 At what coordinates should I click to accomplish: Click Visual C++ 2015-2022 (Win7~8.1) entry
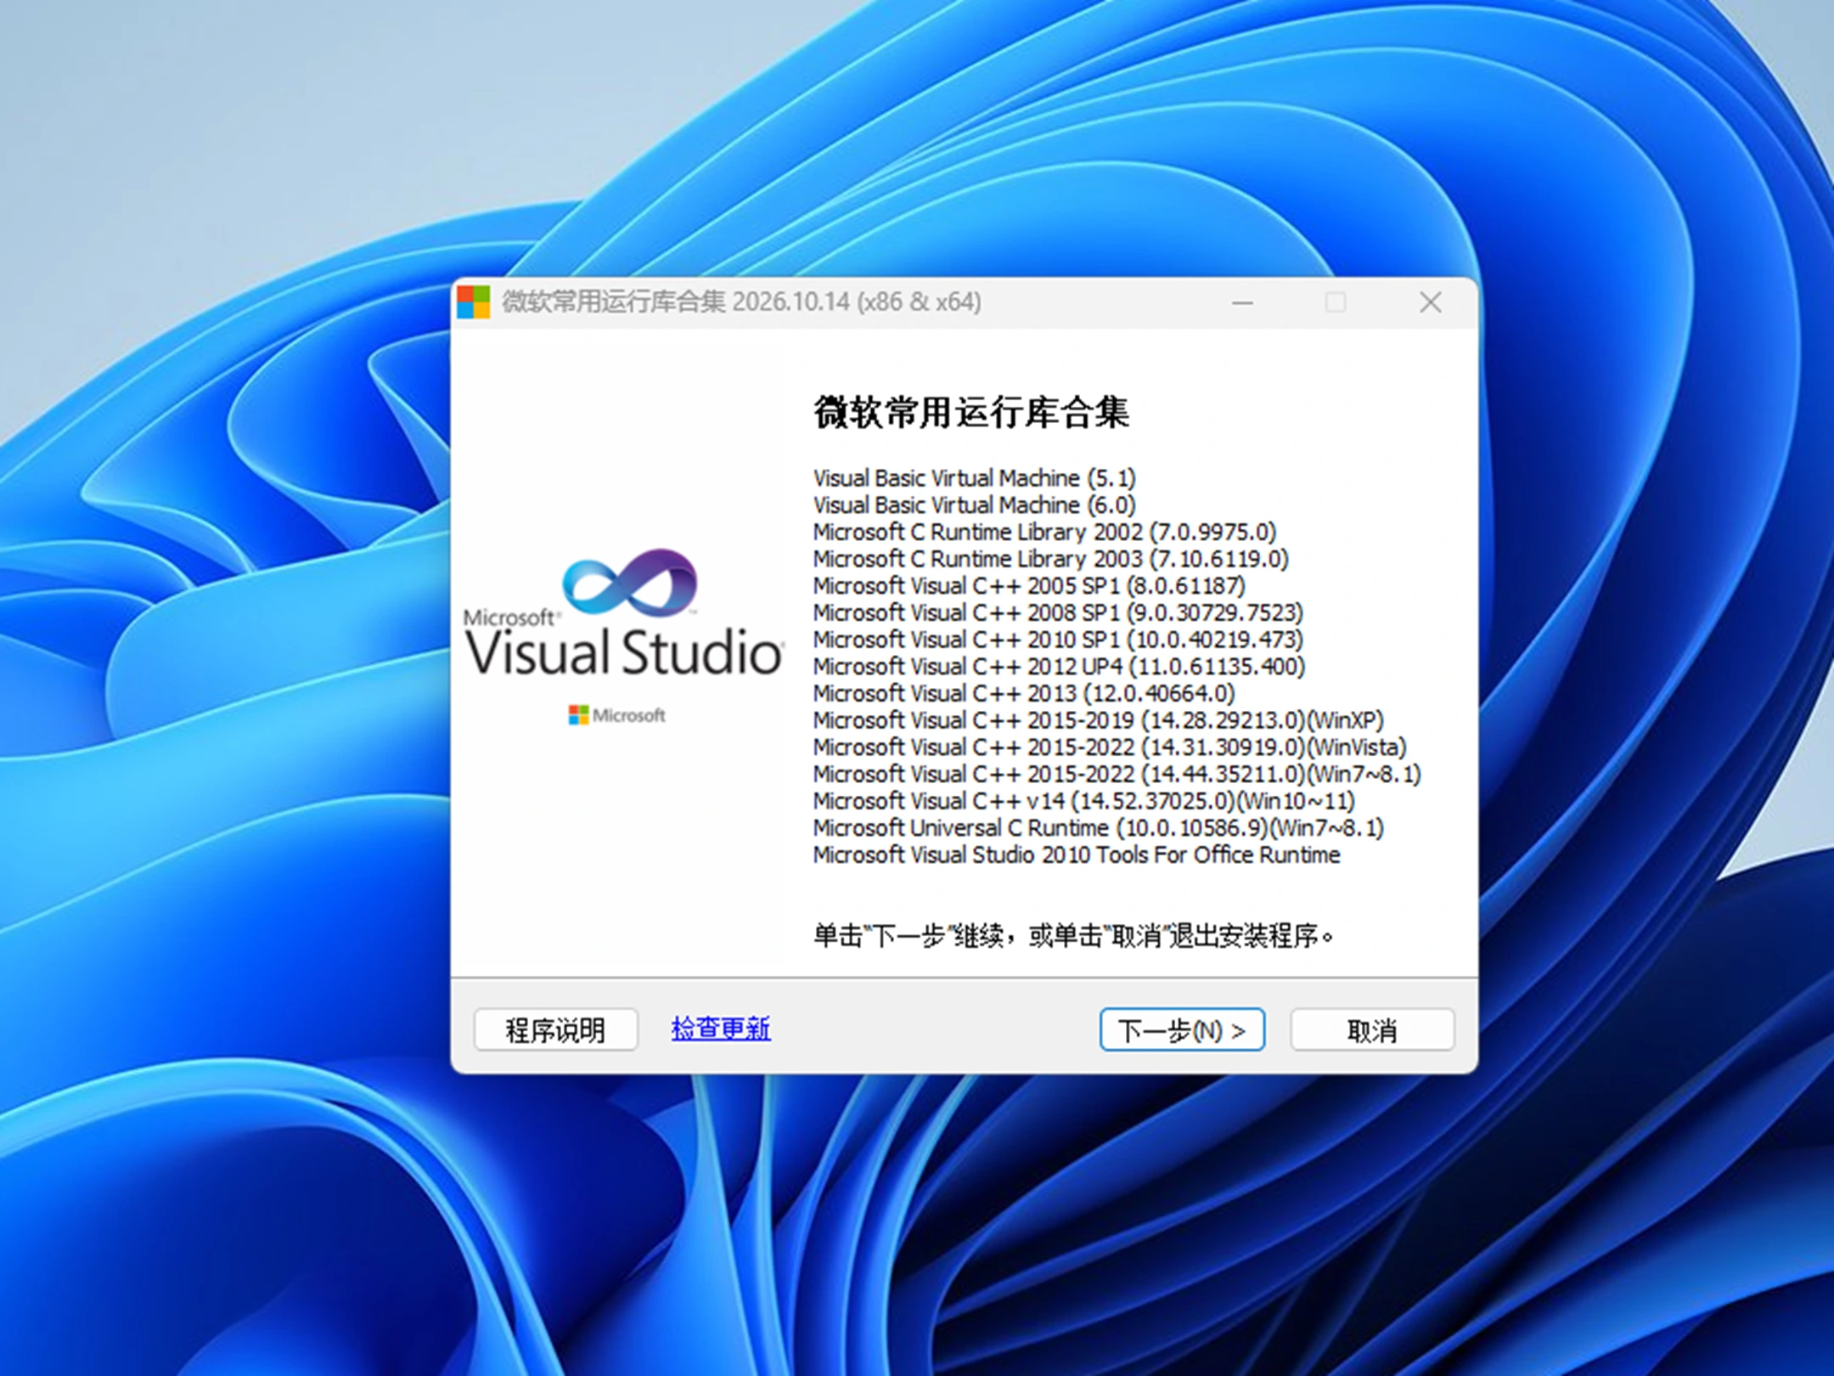point(1117,775)
